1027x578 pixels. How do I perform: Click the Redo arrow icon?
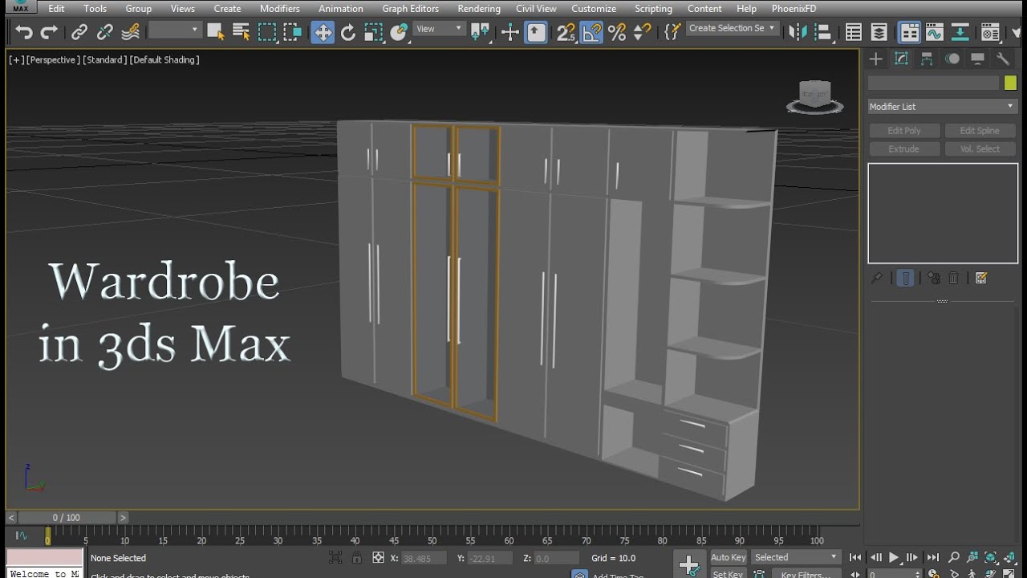[50, 32]
